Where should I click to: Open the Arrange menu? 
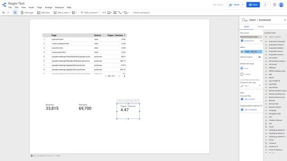48,8
